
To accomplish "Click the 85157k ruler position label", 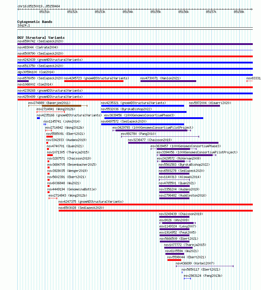I will tap(211, 12).
